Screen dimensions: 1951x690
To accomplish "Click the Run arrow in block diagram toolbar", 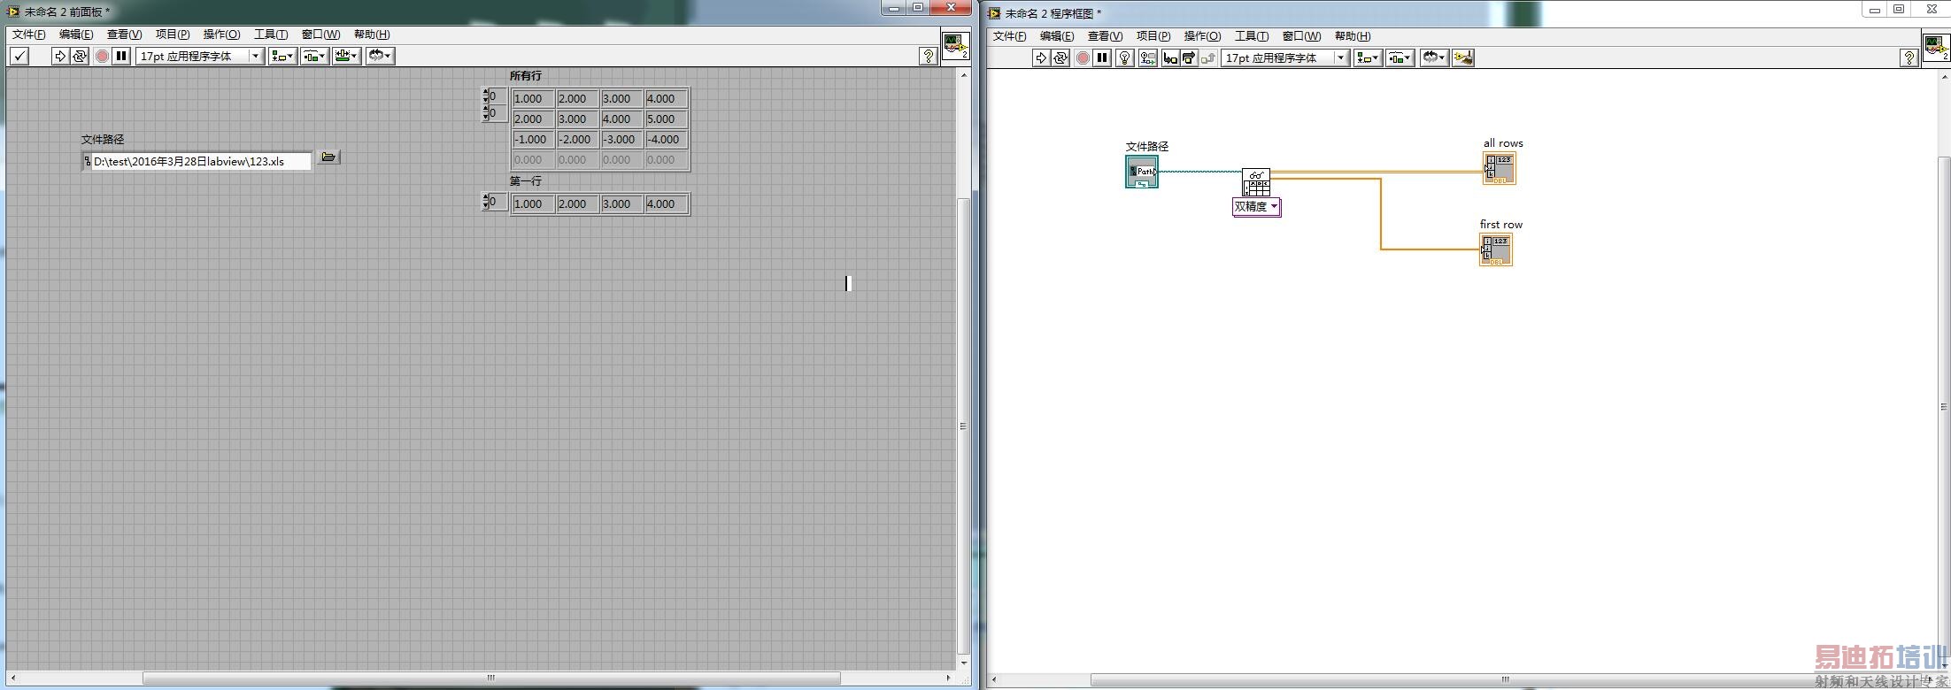I will pos(1041,57).
